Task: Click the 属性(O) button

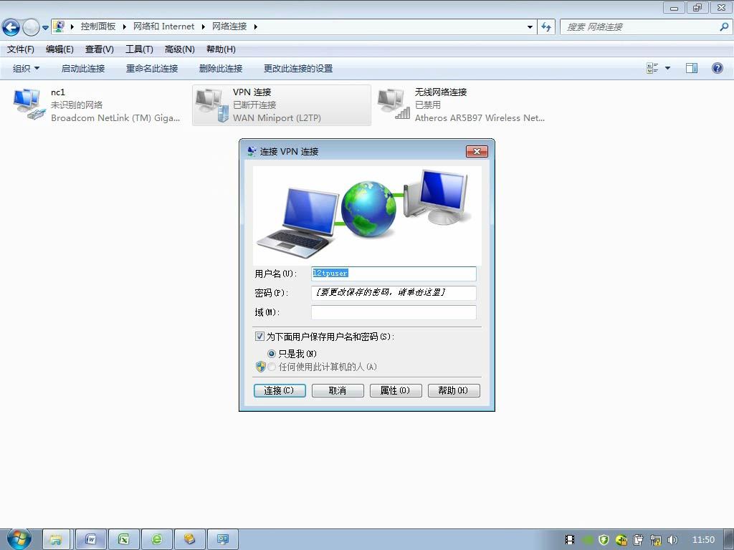Action: pos(396,390)
